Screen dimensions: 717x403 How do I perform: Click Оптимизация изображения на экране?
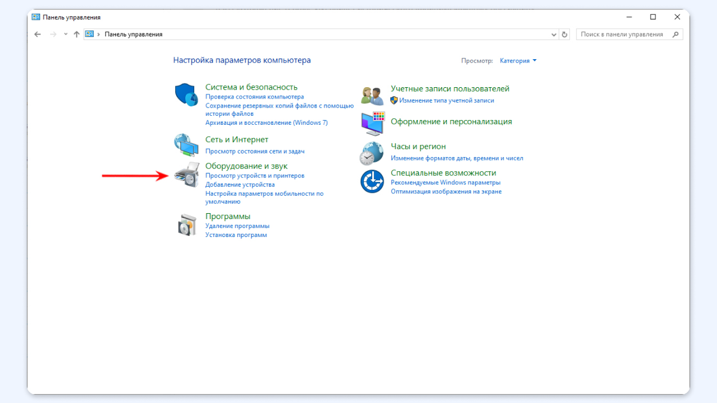pos(446,192)
